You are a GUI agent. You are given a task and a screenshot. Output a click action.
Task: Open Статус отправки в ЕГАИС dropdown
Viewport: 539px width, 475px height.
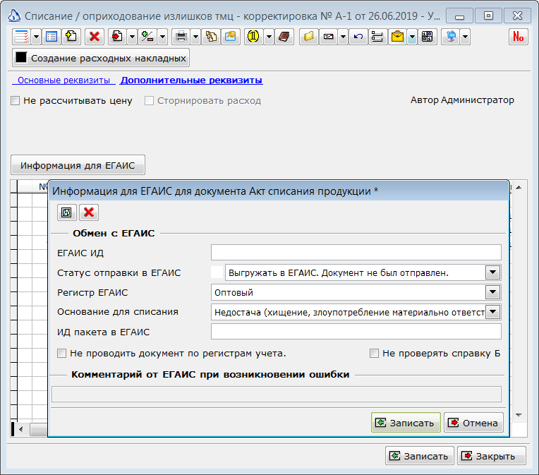point(493,272)
